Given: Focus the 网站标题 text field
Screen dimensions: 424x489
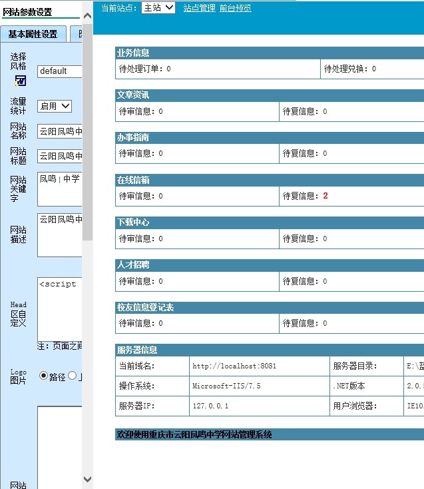Looking at the screenshot, I should coord(59,156).
